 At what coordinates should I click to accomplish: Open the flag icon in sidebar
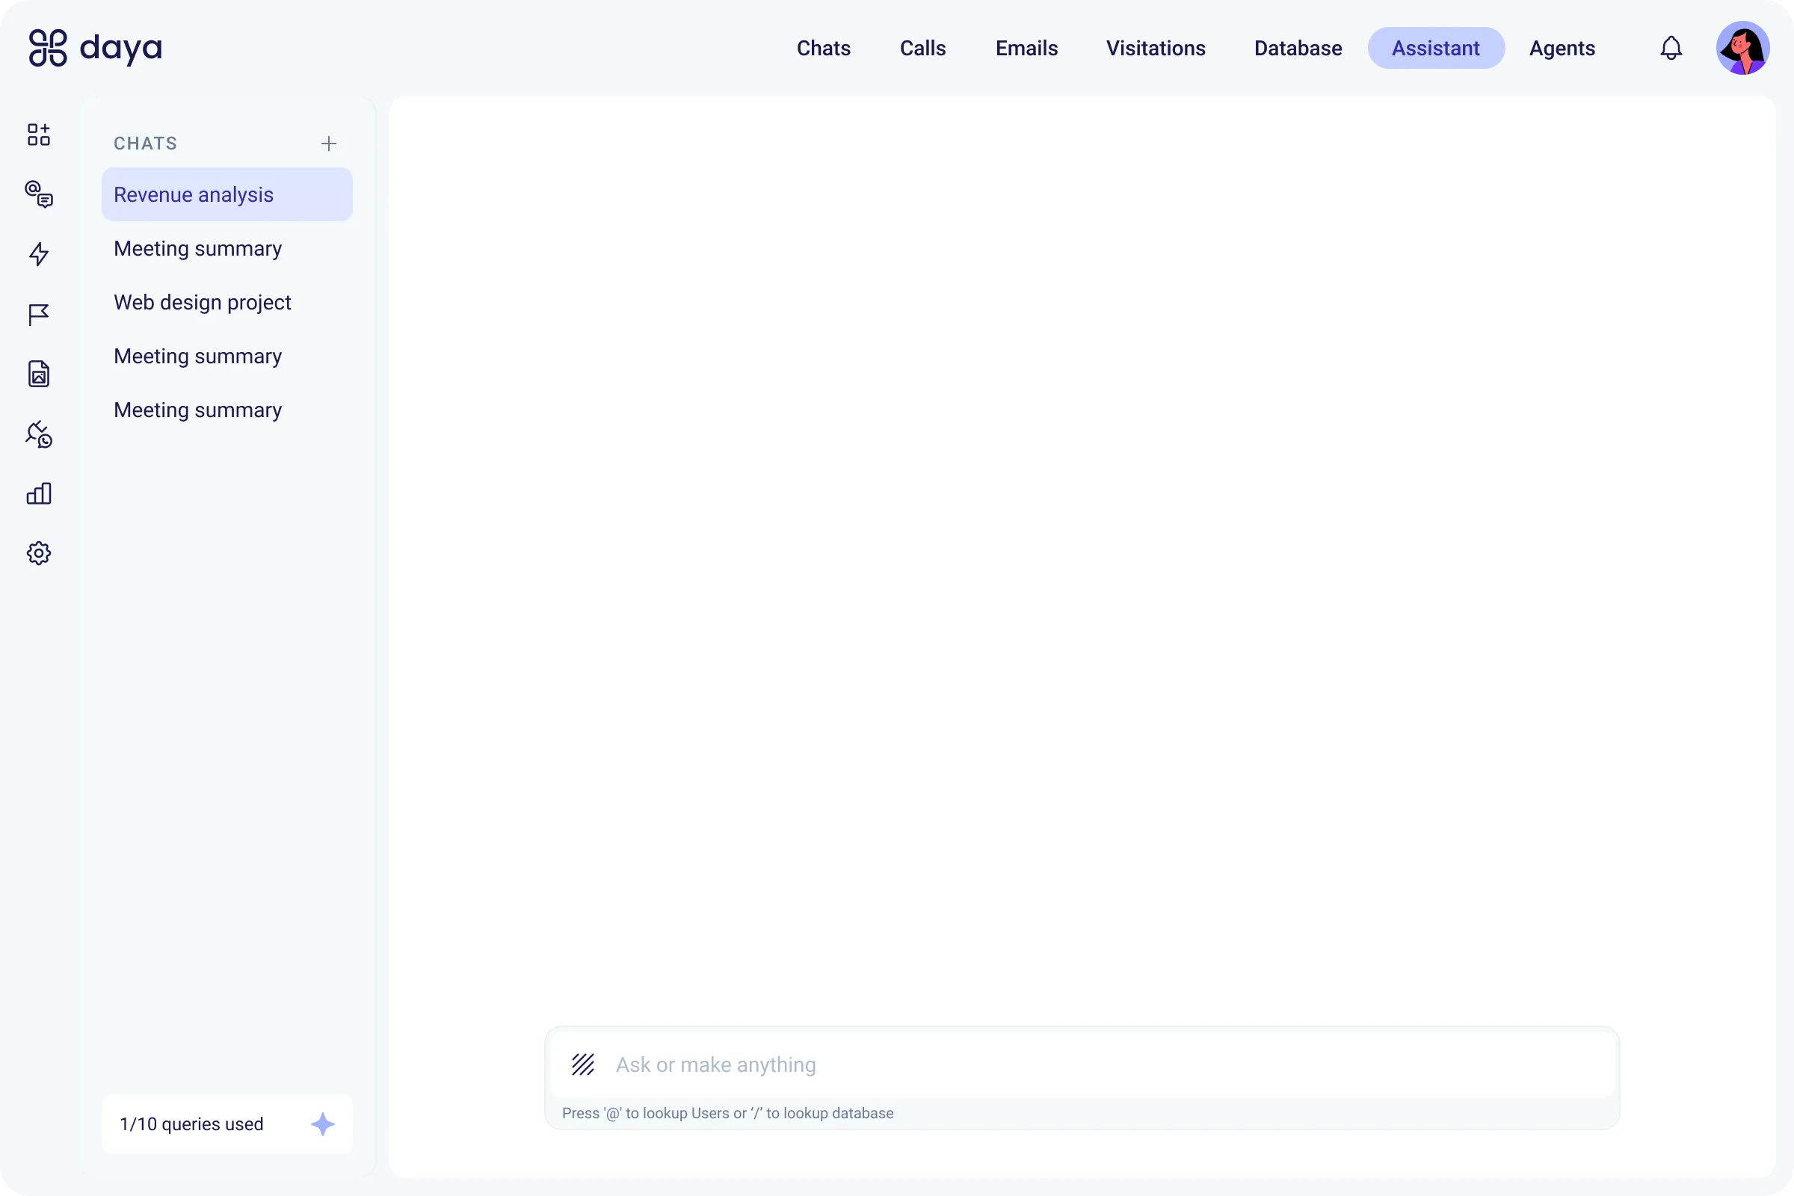[39, 314]
